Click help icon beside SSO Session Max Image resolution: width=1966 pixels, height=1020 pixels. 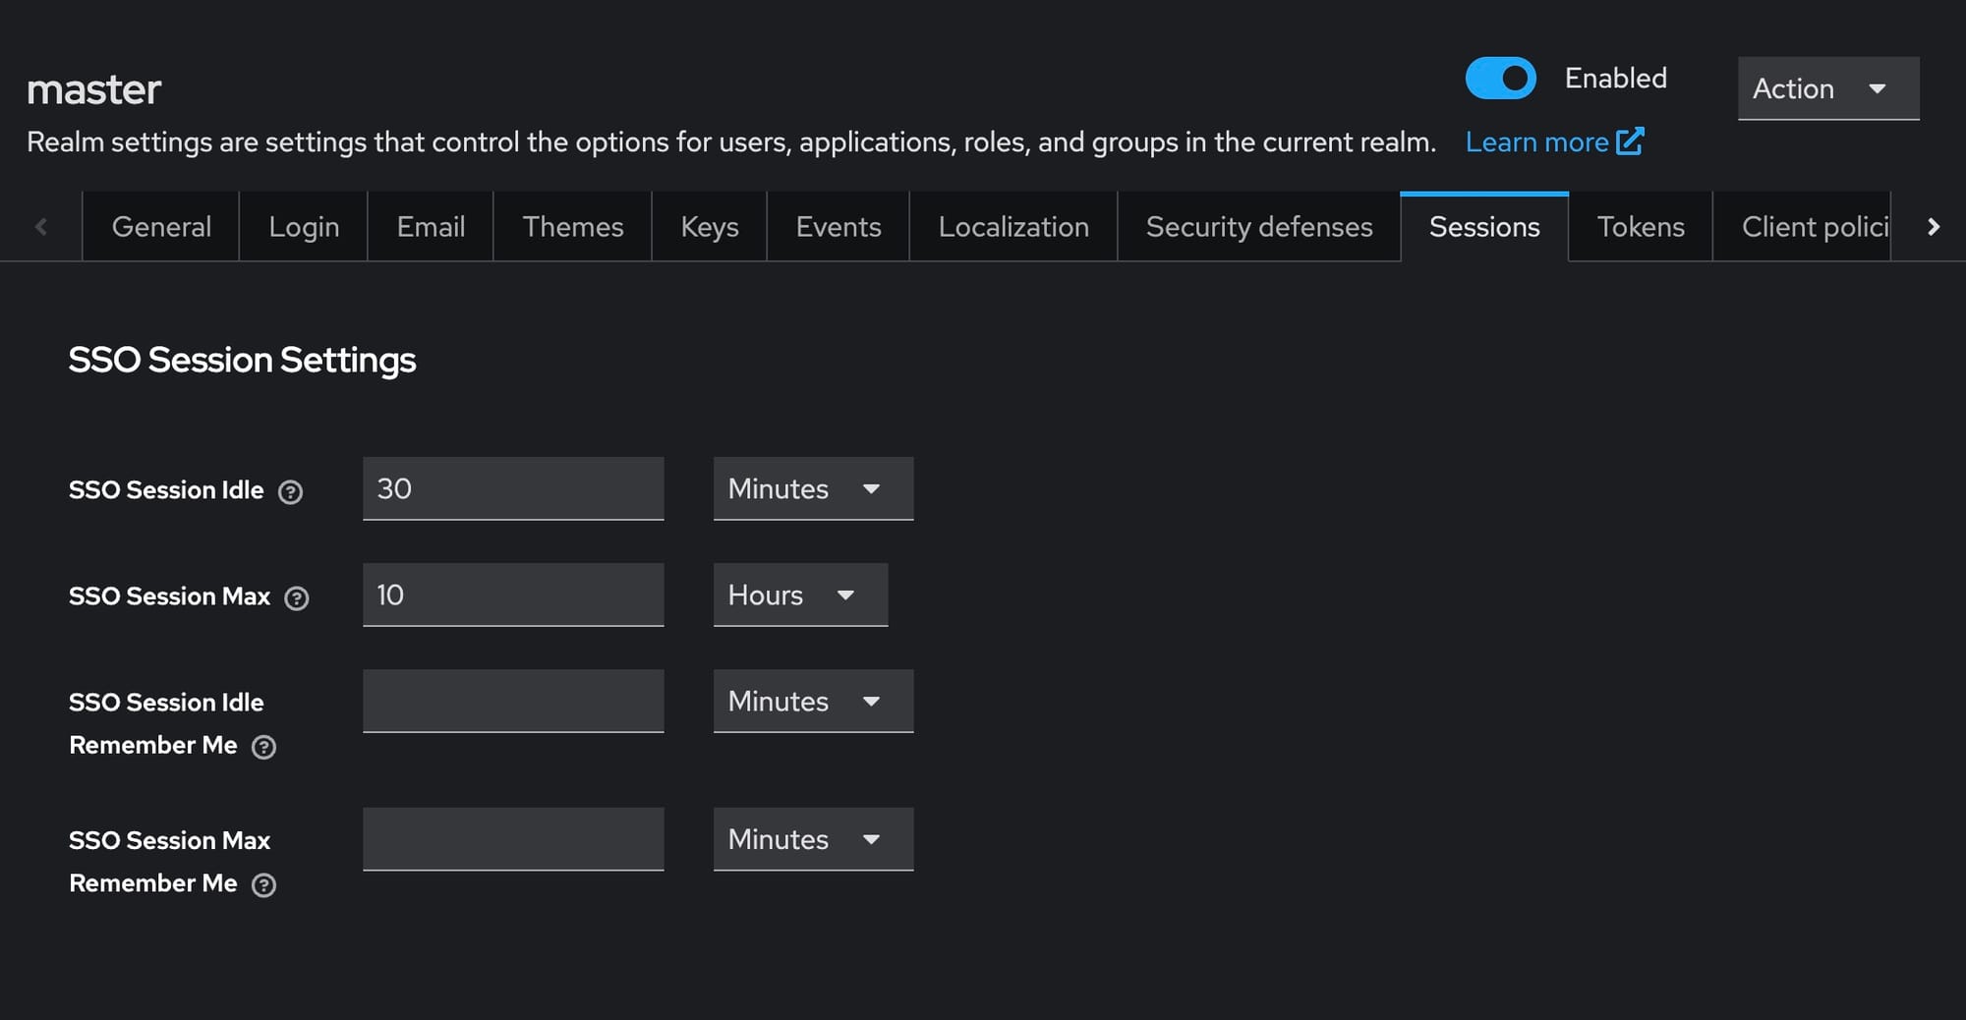point(296,597)
